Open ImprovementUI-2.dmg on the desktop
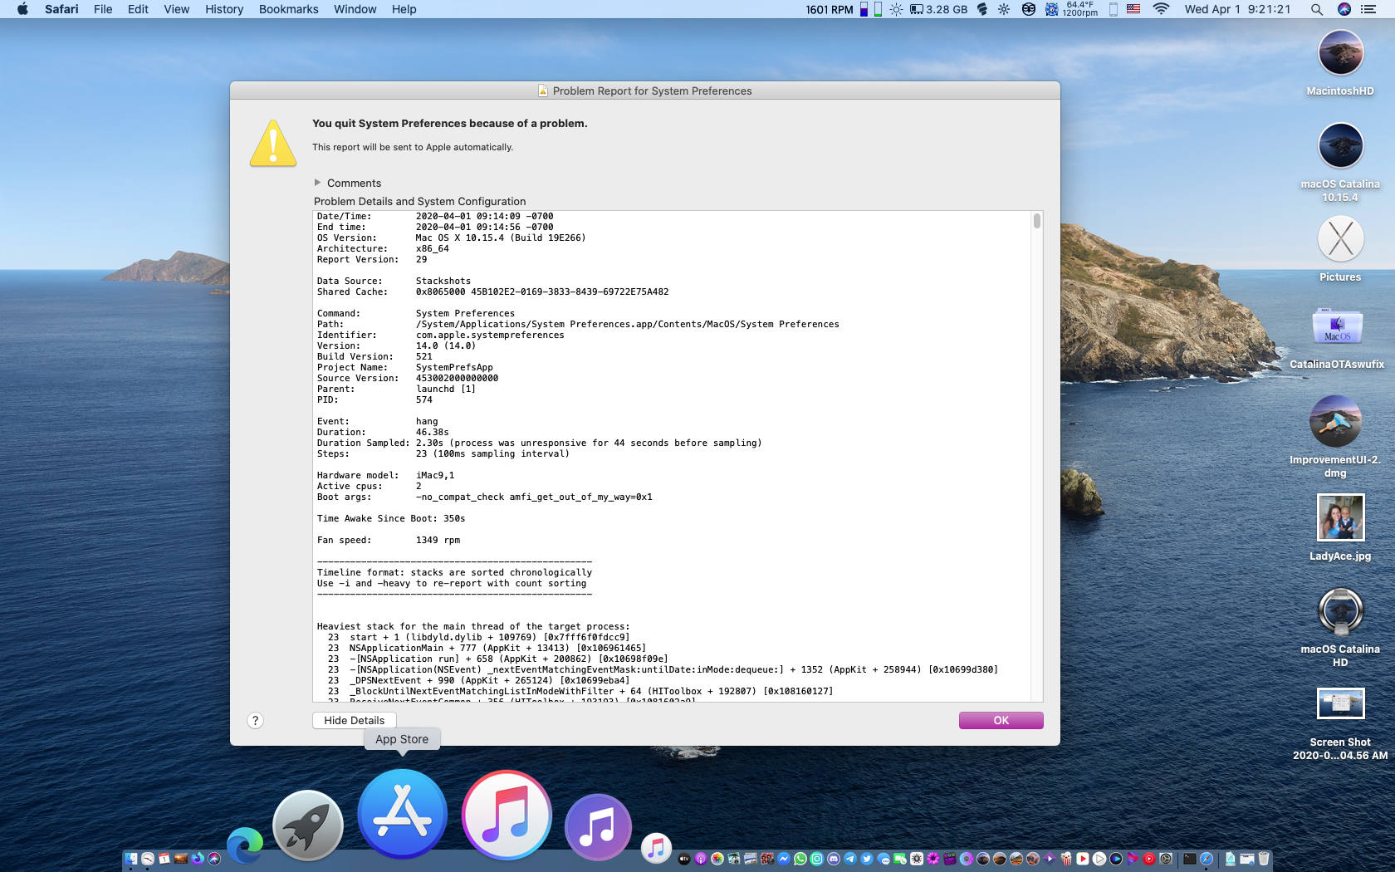1395x872 pixels. tap(1335, 421)
